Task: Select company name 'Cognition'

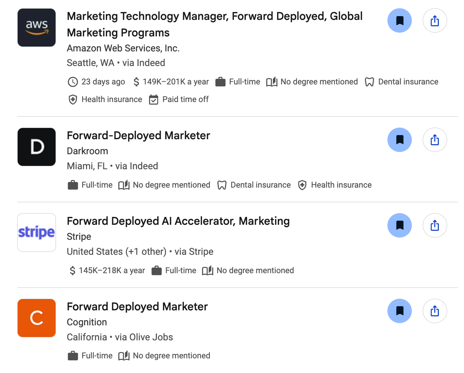Action: point(87,322)
